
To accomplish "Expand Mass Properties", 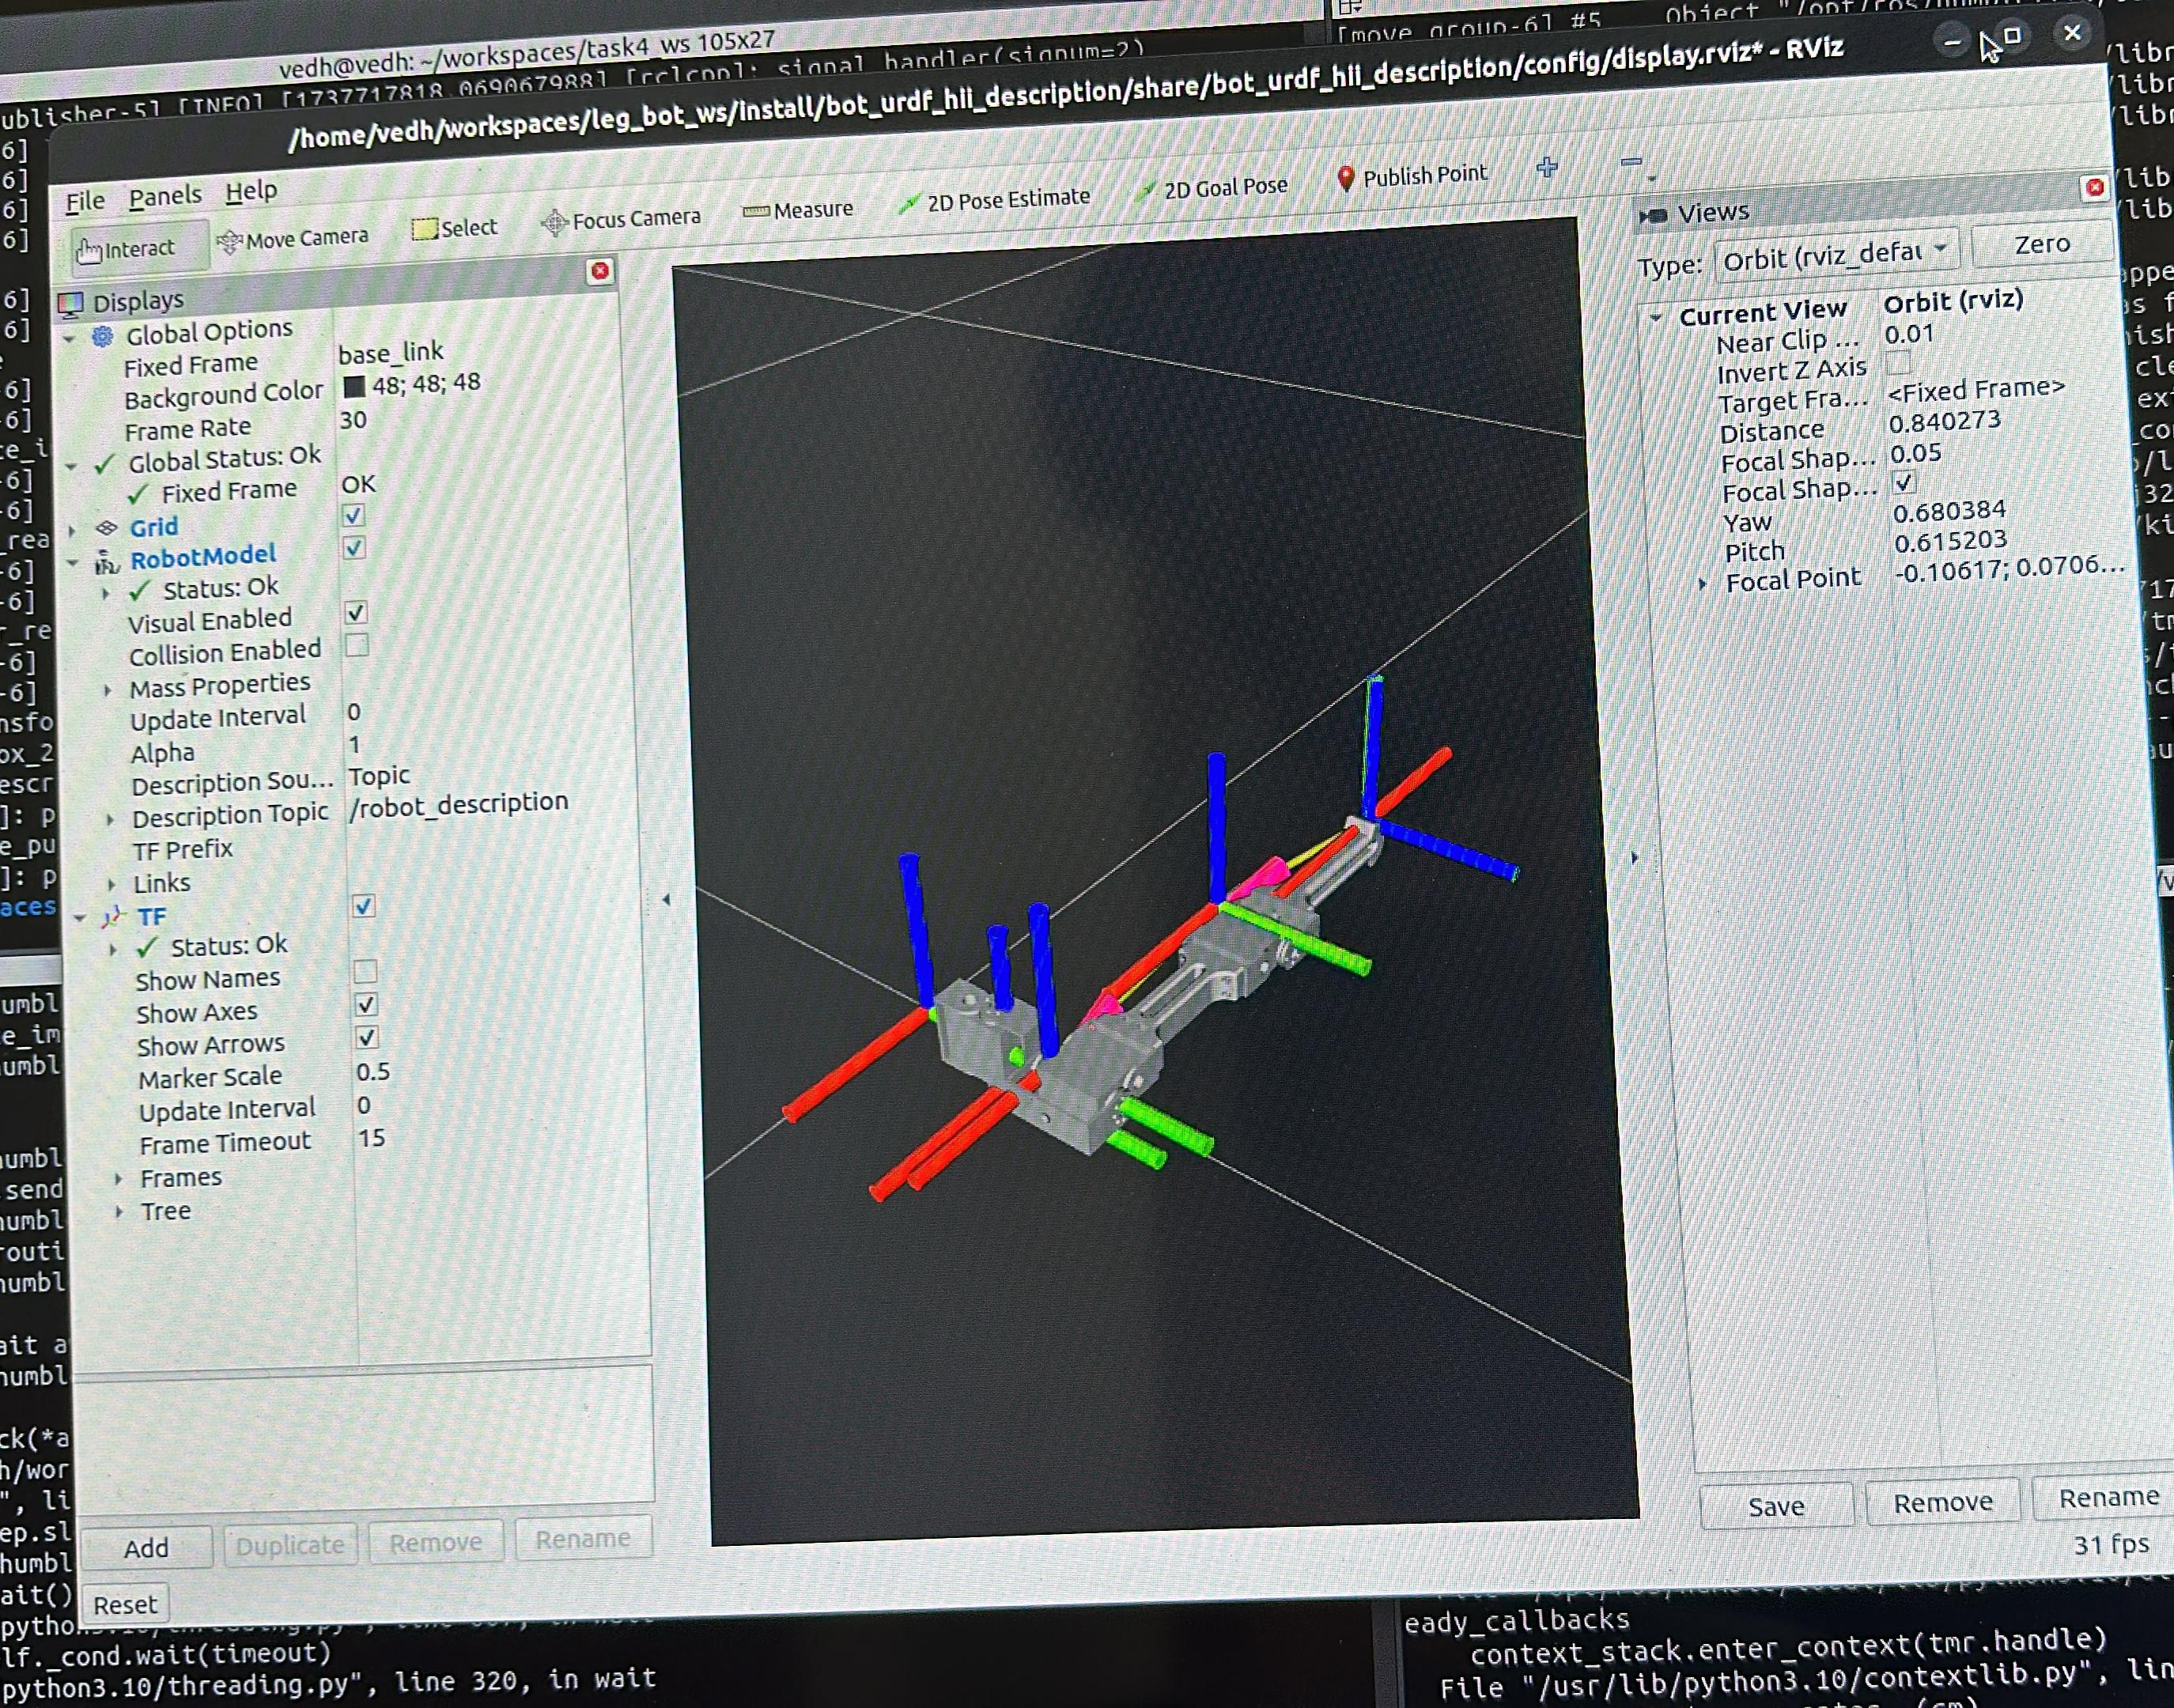I will click(x=107, y=690).
